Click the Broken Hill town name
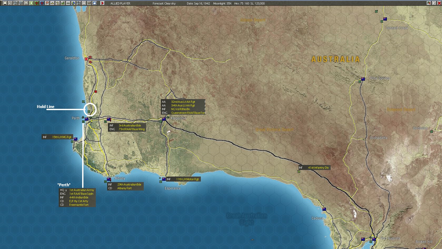 [424, 242]
